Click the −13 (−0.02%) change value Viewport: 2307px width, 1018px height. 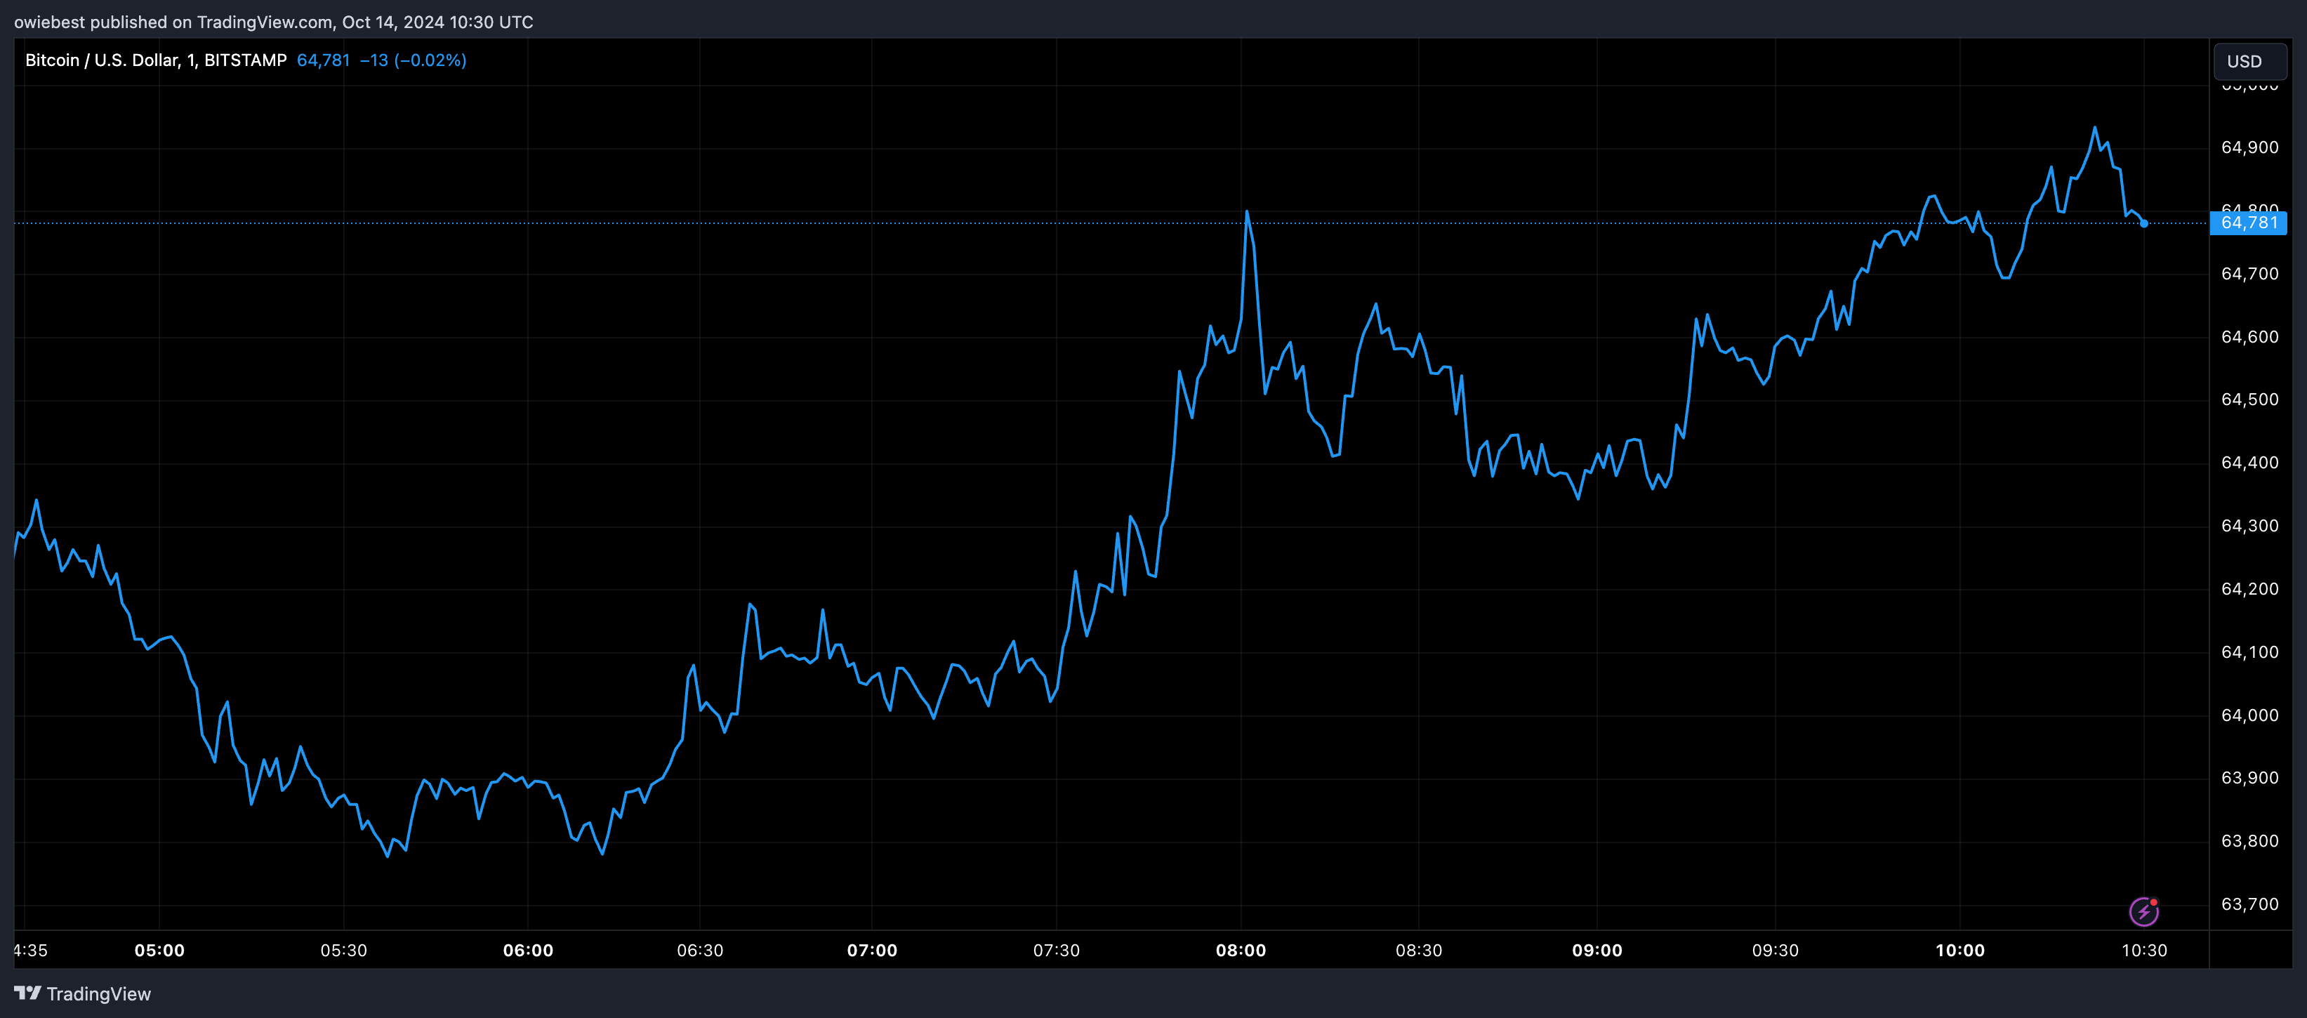[413, 60]
